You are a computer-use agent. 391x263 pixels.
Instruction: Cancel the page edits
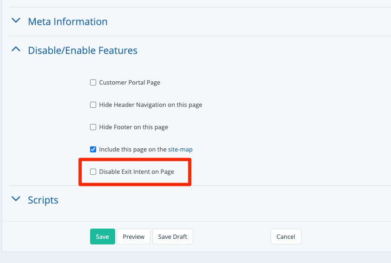(x=286, y=237)
